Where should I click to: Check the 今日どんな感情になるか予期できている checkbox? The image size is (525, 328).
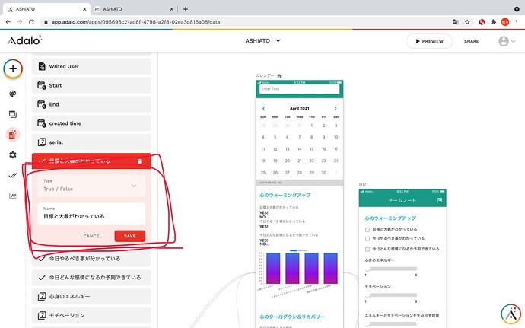tap(367, 250)
